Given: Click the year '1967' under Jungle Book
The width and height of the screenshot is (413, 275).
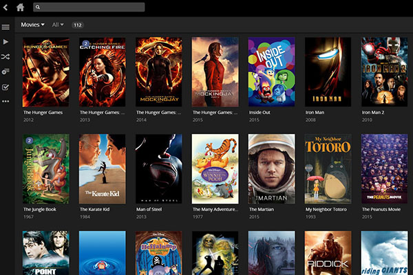Looking at the screenshot, I should pos(28,217).
